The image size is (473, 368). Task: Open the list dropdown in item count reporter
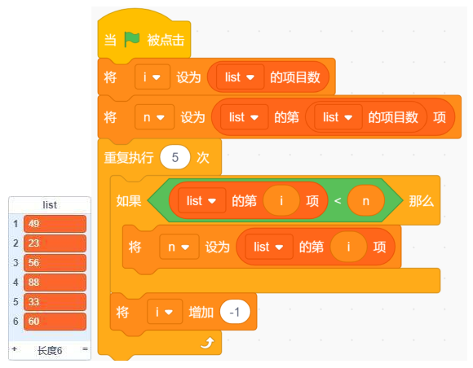(x=240, y=77)
